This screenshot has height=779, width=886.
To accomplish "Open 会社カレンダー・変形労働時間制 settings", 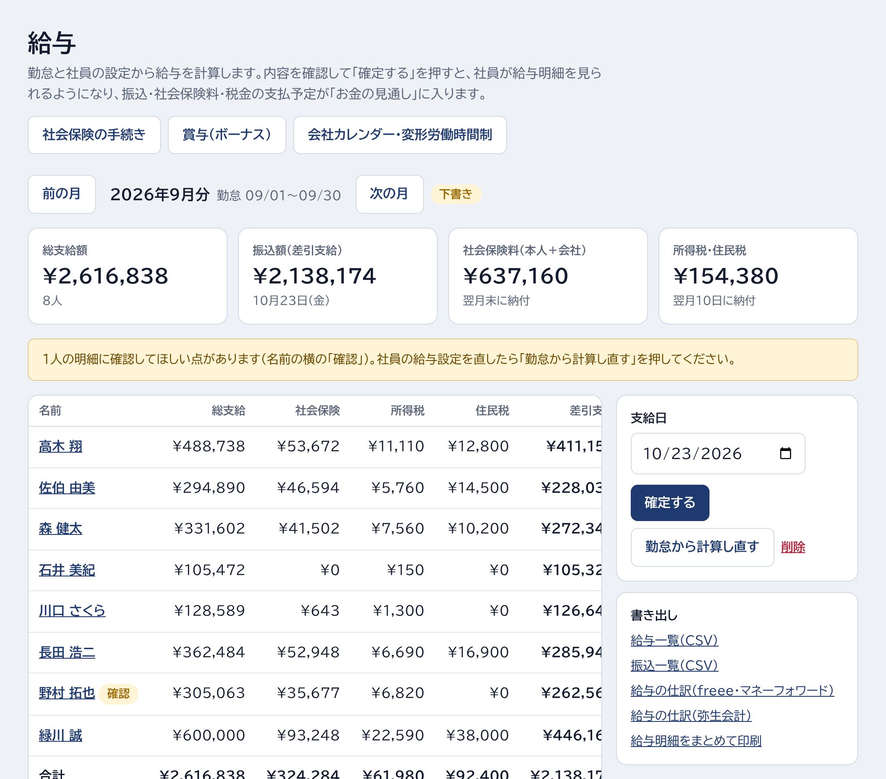I will pyautogui.click(x=400, y=135).
